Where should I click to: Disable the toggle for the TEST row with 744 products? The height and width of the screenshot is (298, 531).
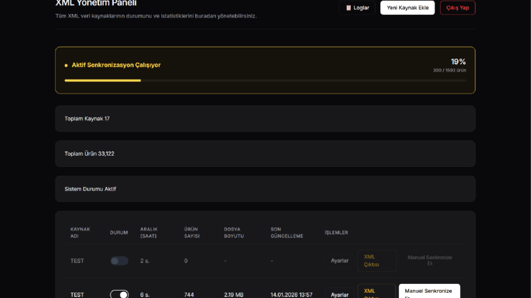click(x=119, y=294)
